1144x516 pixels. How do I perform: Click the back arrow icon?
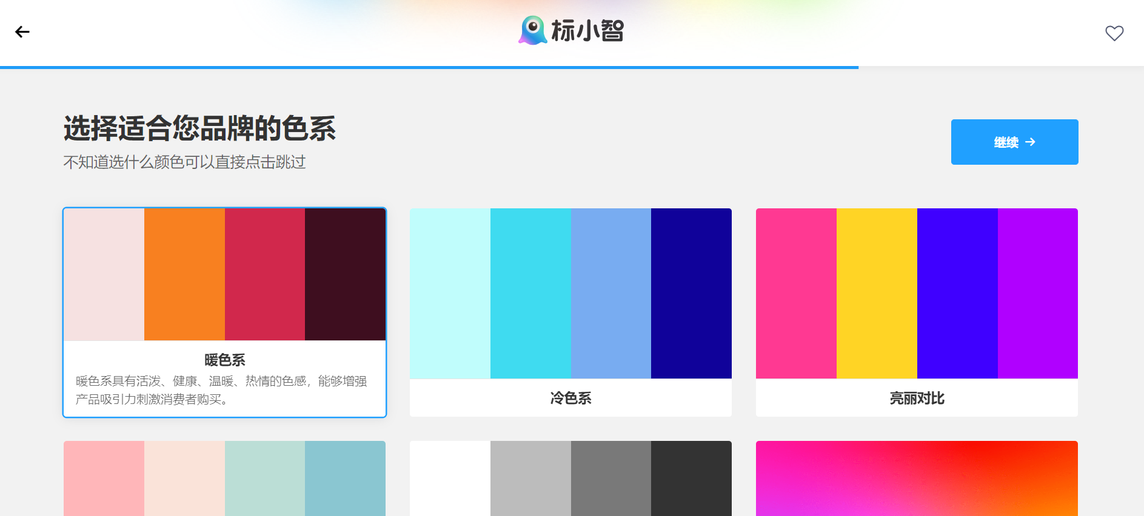click(22, 32)
